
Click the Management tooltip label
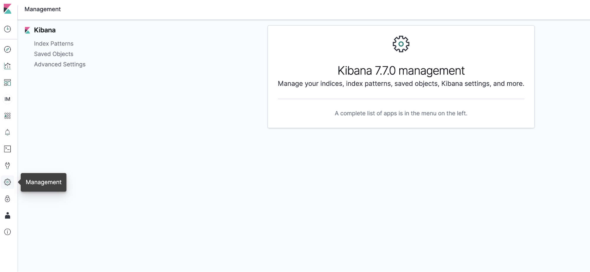coord(44,182)
